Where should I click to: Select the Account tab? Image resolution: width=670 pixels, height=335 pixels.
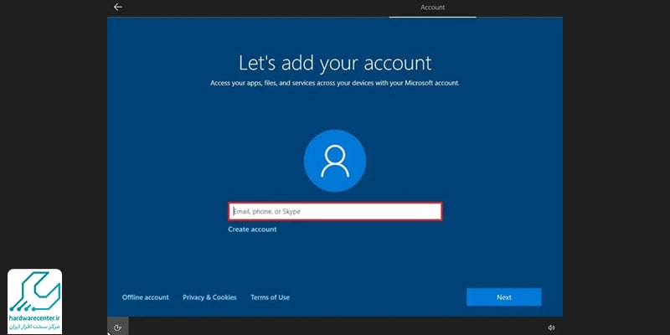tap(432, 8)
